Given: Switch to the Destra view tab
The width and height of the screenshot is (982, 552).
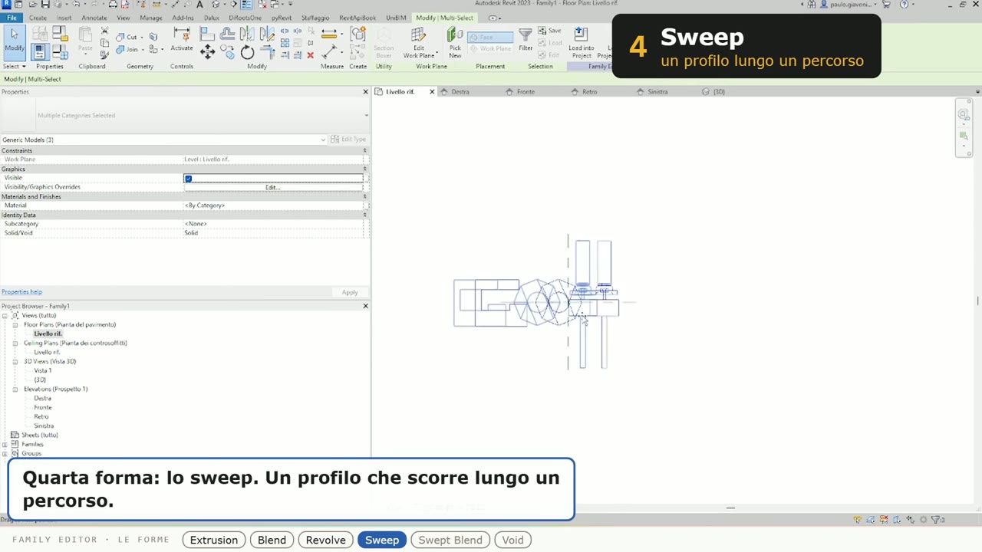Looking at the screenshot, I should point(460,91).
